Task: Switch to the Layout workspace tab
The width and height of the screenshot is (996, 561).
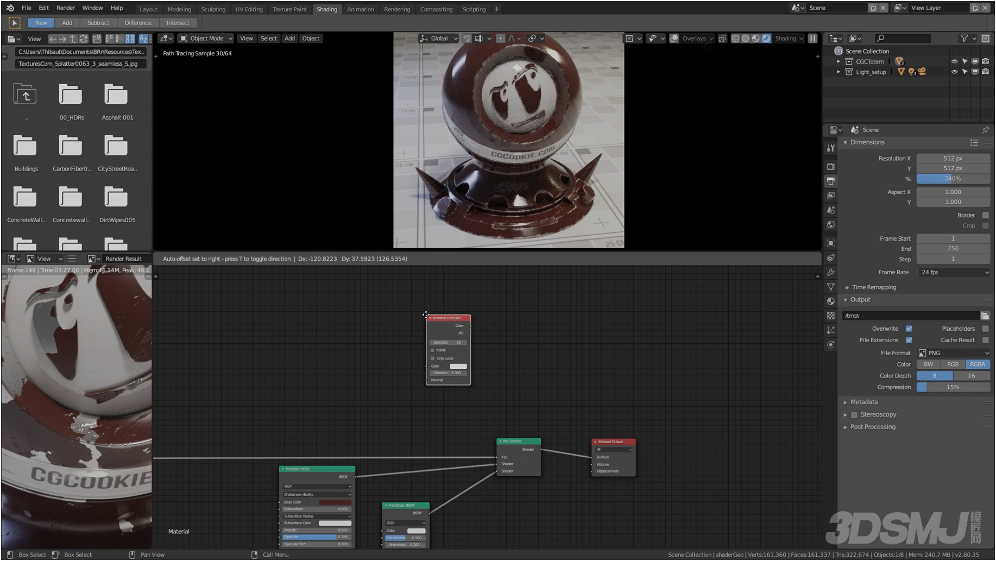Action: point(148,9)
